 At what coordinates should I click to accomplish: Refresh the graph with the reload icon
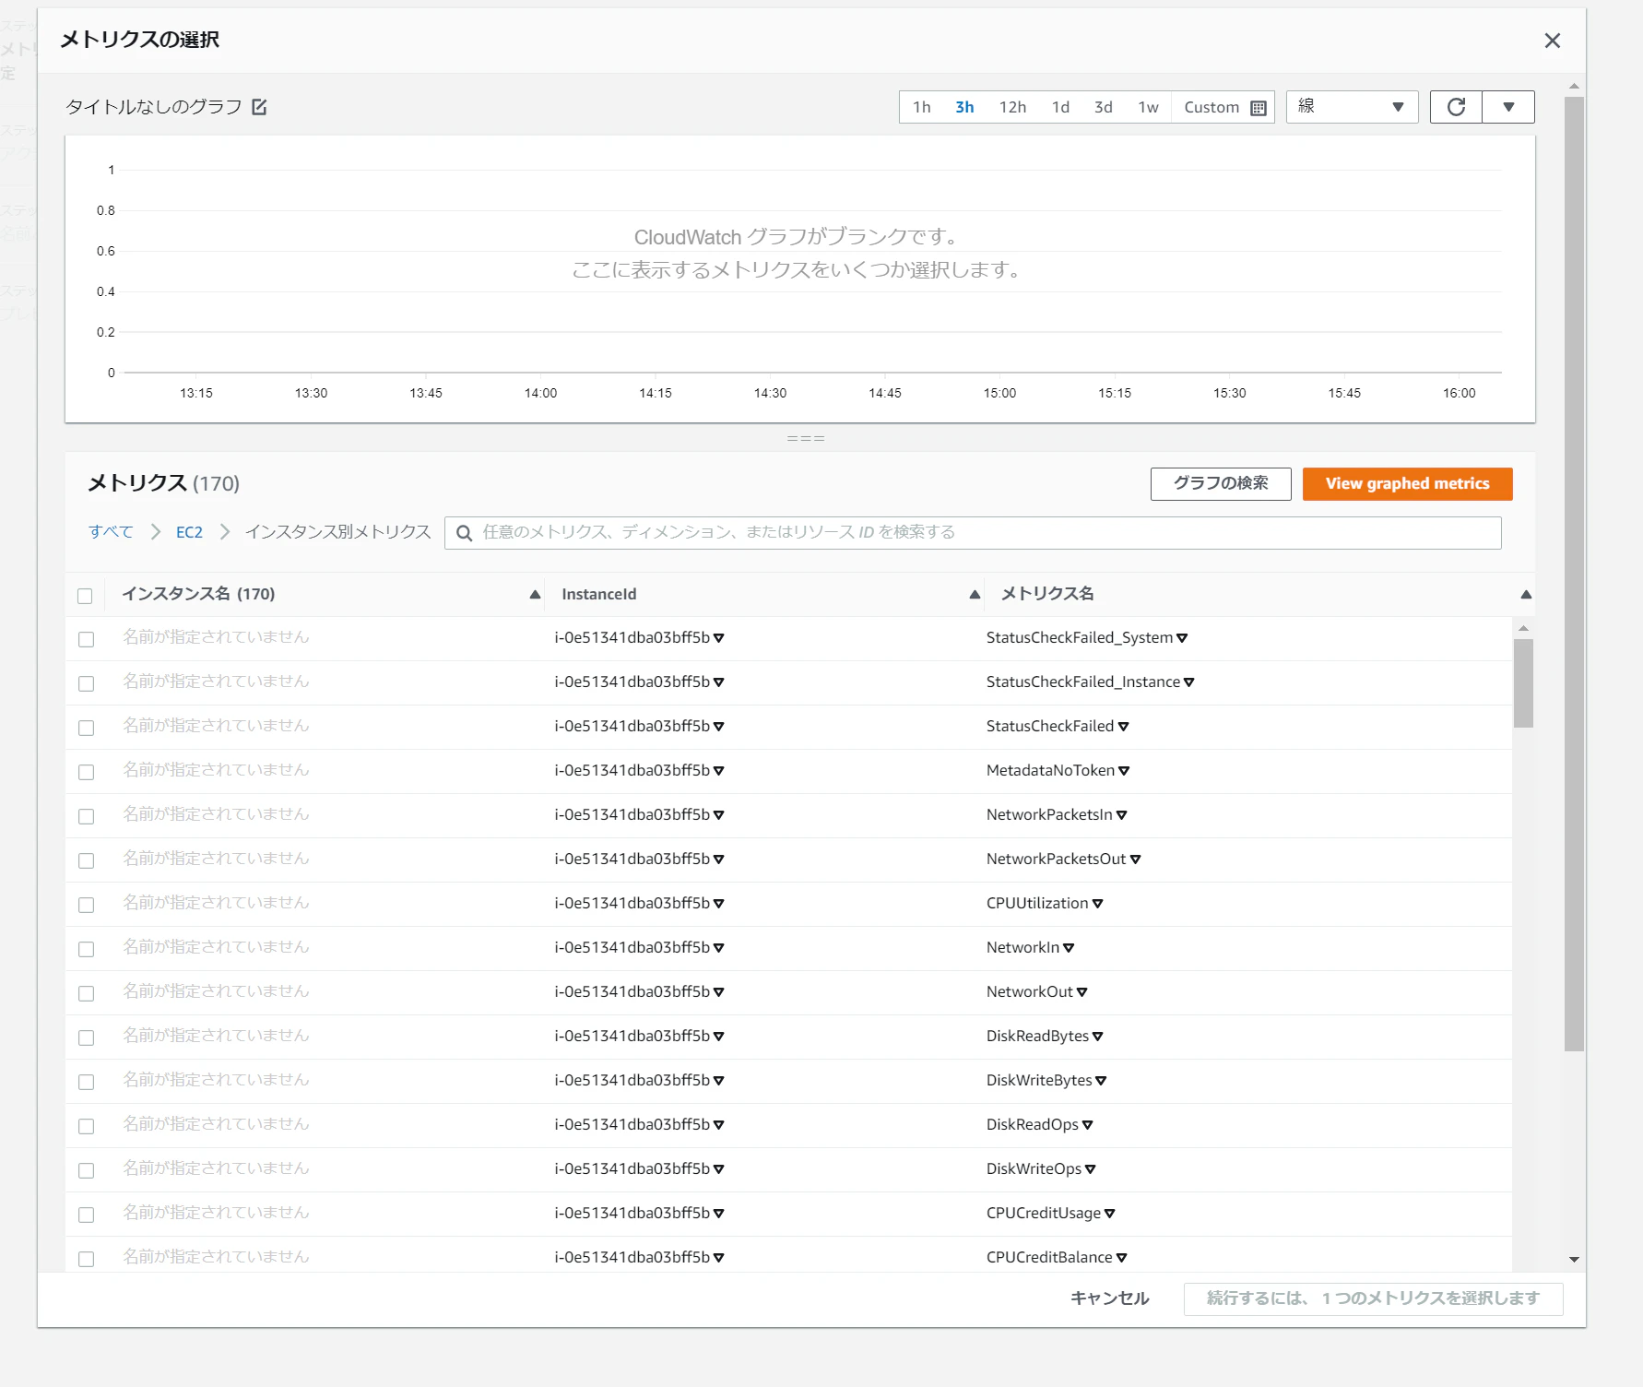(1456, 107)
